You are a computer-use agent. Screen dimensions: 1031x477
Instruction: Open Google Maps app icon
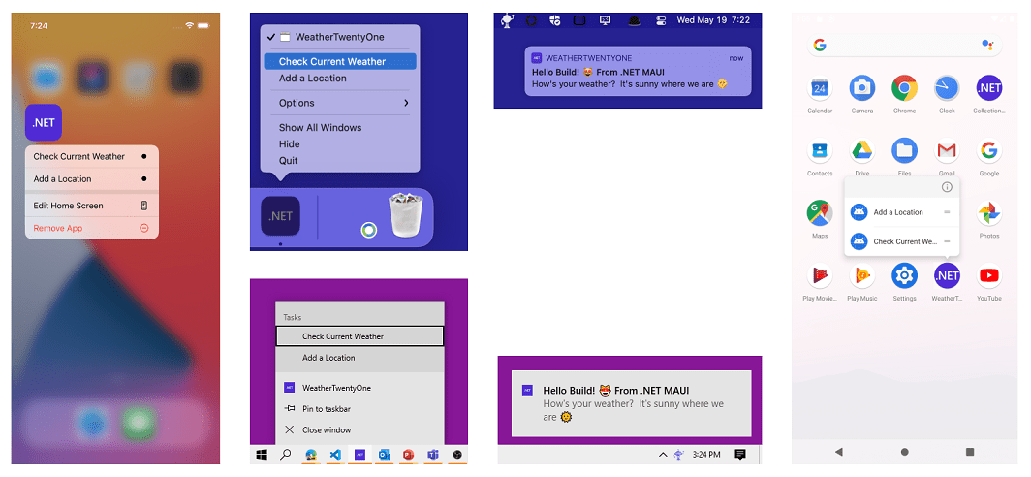pyautogui.click(x=820, y=213)
